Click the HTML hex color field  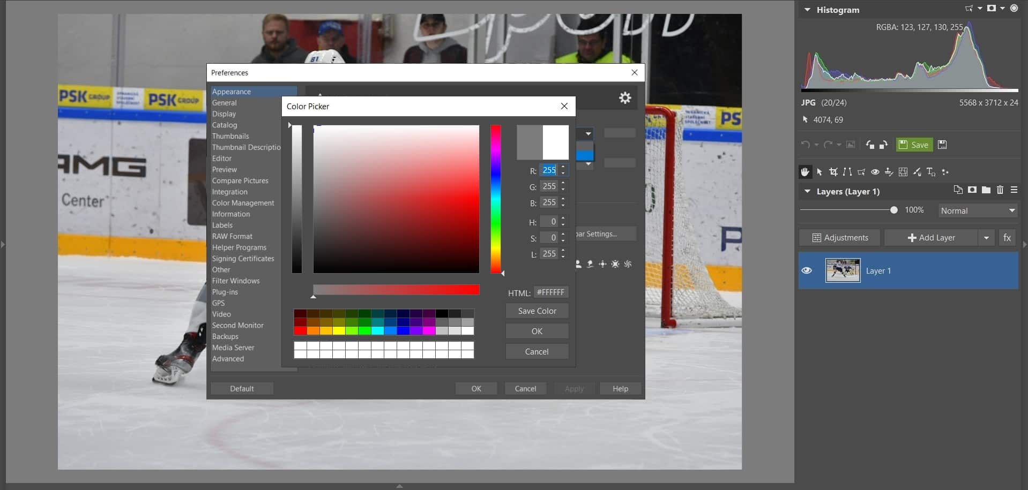(551, 292)
